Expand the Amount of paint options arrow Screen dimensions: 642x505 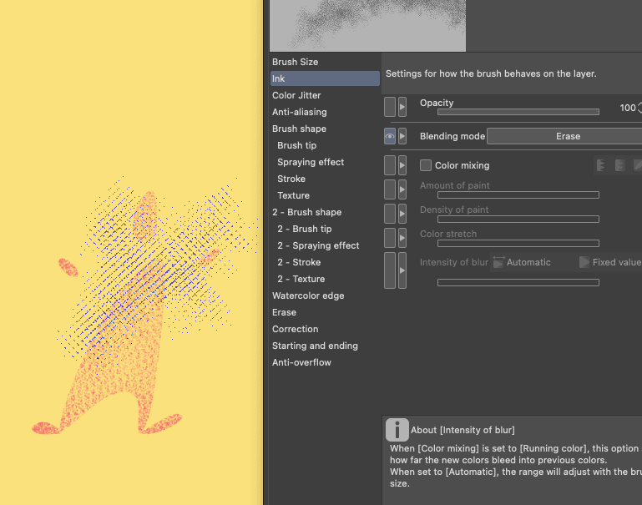pos(402,189)
